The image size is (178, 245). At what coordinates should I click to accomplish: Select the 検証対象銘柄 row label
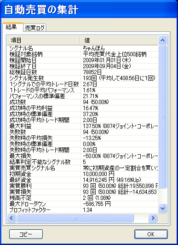26,54
